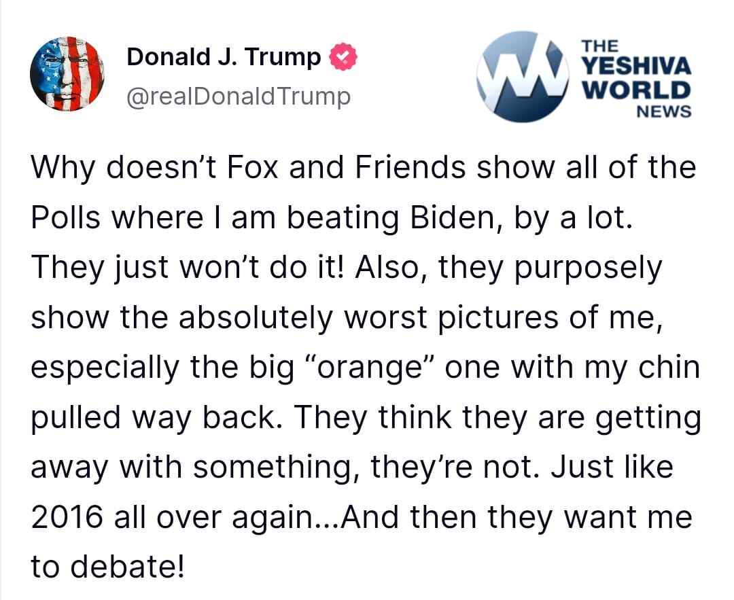Click the small "THE" above Yeshiva

pyautogui.click(x=599, y=46)
